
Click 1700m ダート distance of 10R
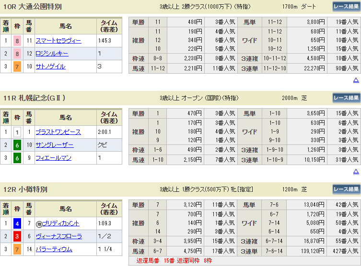[299, 7]
